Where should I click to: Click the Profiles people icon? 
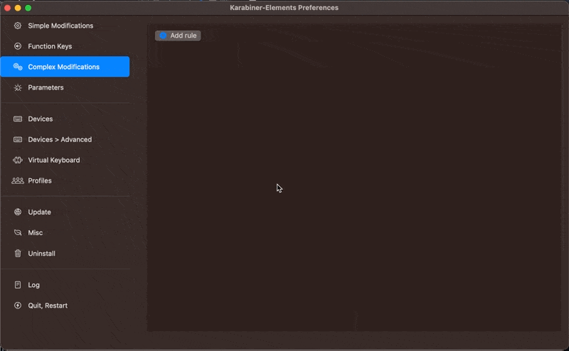(x=17, y=180)
